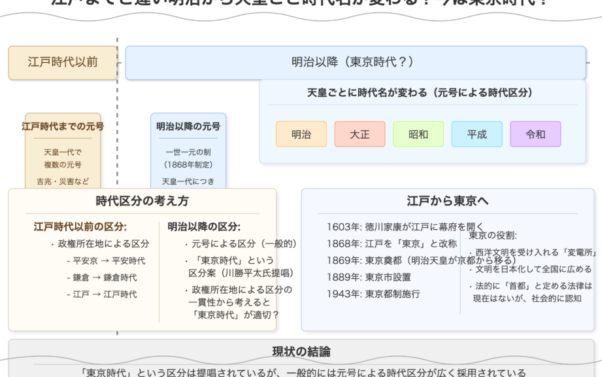Click the 江戸時代以前 box
Screen dimensions: 602x377
point(63,62)
